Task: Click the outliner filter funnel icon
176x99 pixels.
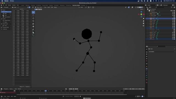Action: [172, 7]
